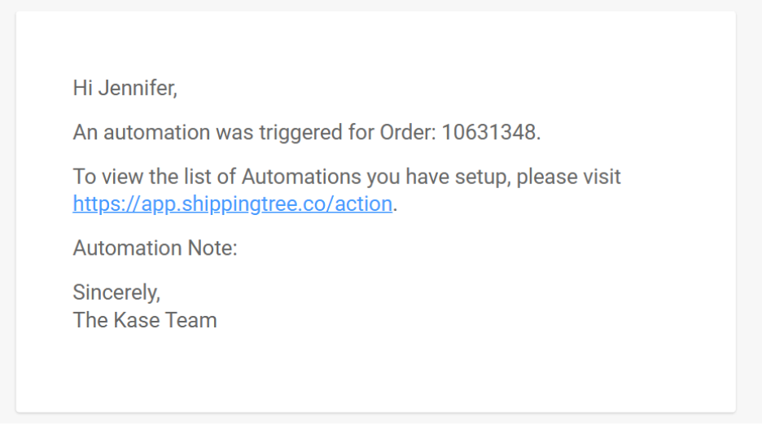
Task: Click the "Hi Jennifer," greeting line
Action: point(125,88)
